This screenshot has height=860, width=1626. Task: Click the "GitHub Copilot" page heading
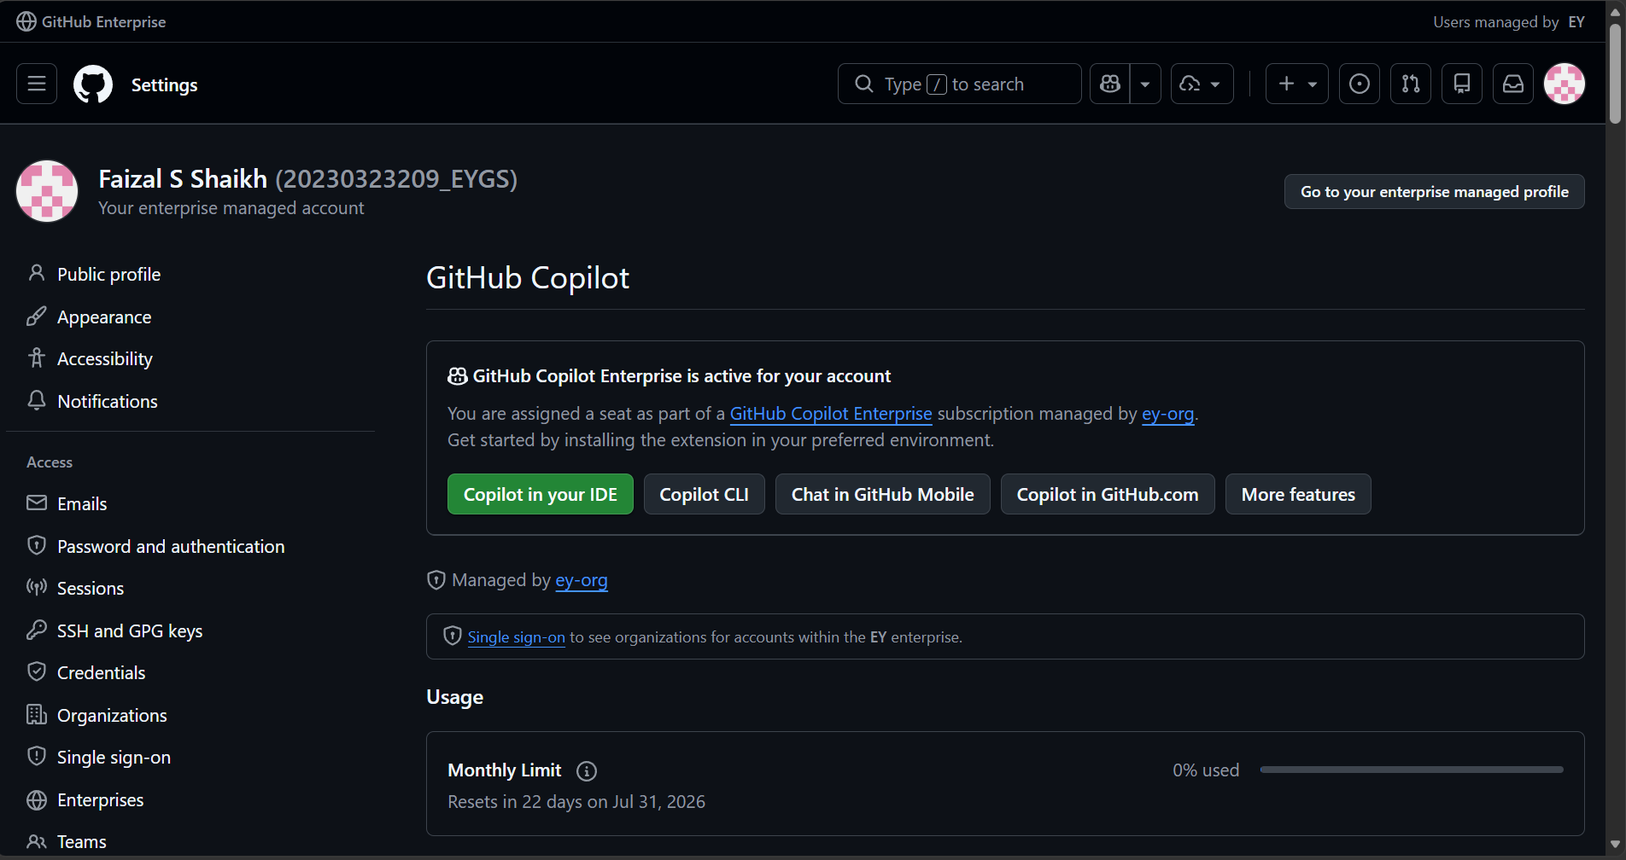point(528,278)
